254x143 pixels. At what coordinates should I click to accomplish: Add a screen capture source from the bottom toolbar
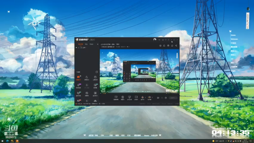(x=116, y=98)
